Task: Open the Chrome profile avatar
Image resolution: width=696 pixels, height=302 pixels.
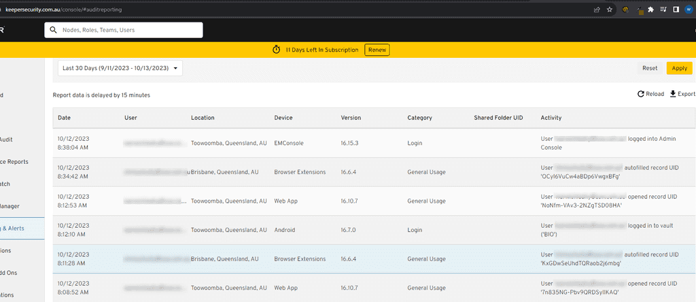Action: coord(689,10)
